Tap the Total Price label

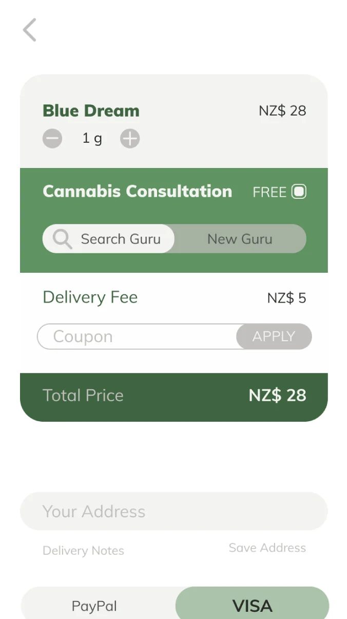pos(83,396)
